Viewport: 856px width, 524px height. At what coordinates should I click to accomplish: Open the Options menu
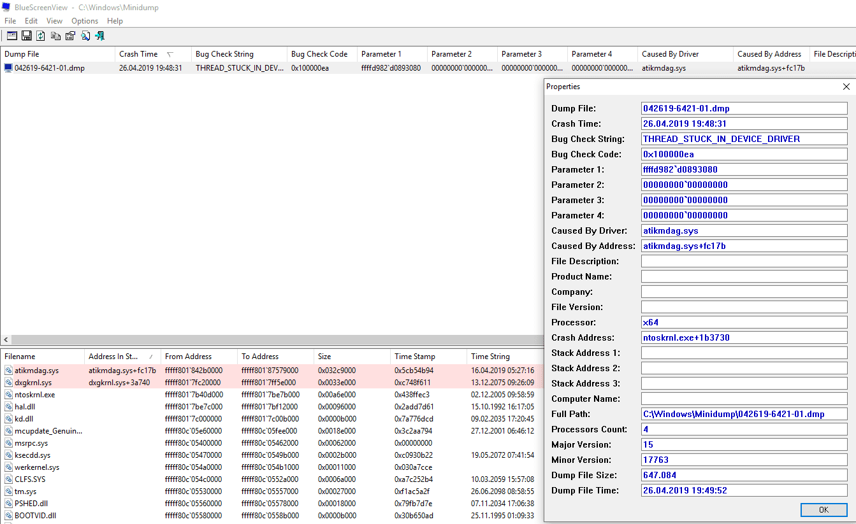coord(85,21)
